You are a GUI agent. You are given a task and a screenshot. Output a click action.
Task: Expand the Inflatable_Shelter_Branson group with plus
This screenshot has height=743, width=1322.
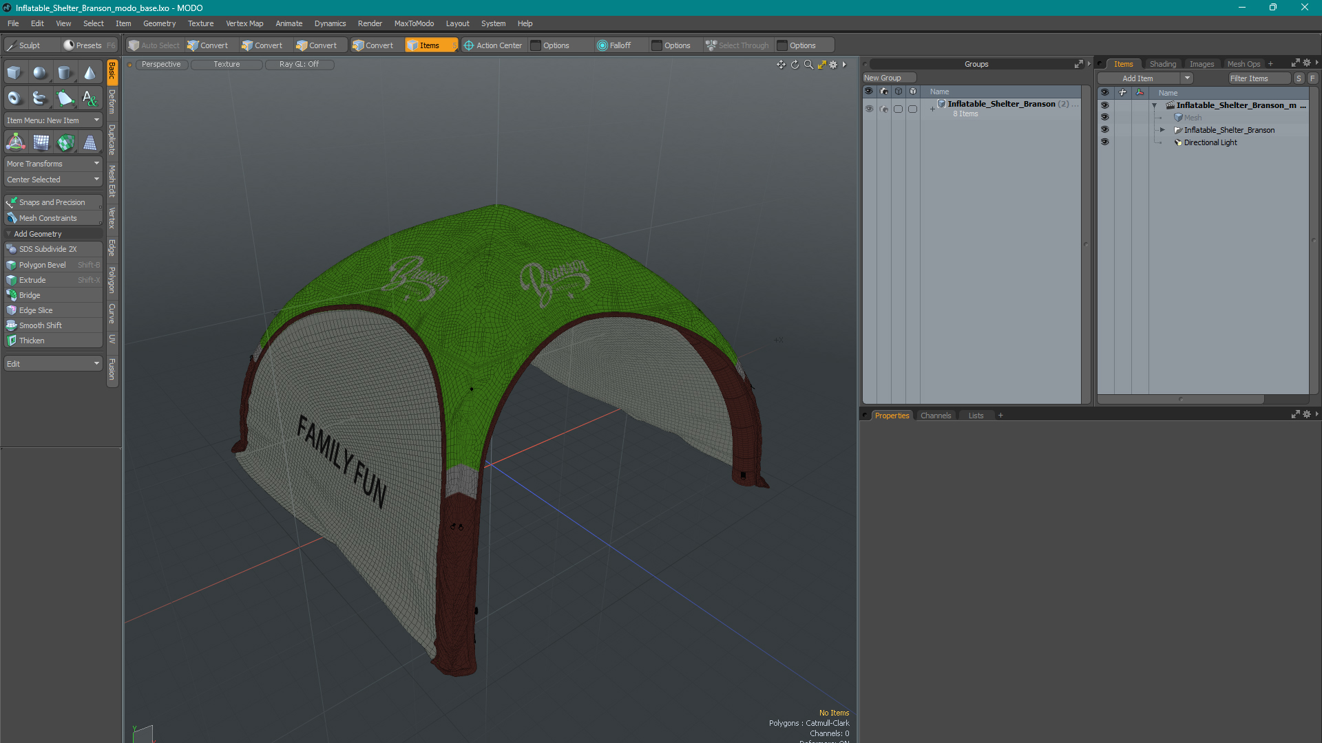coord(932,109)
